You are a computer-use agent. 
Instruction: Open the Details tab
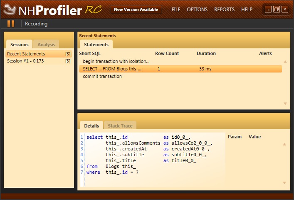coord(91,126)
